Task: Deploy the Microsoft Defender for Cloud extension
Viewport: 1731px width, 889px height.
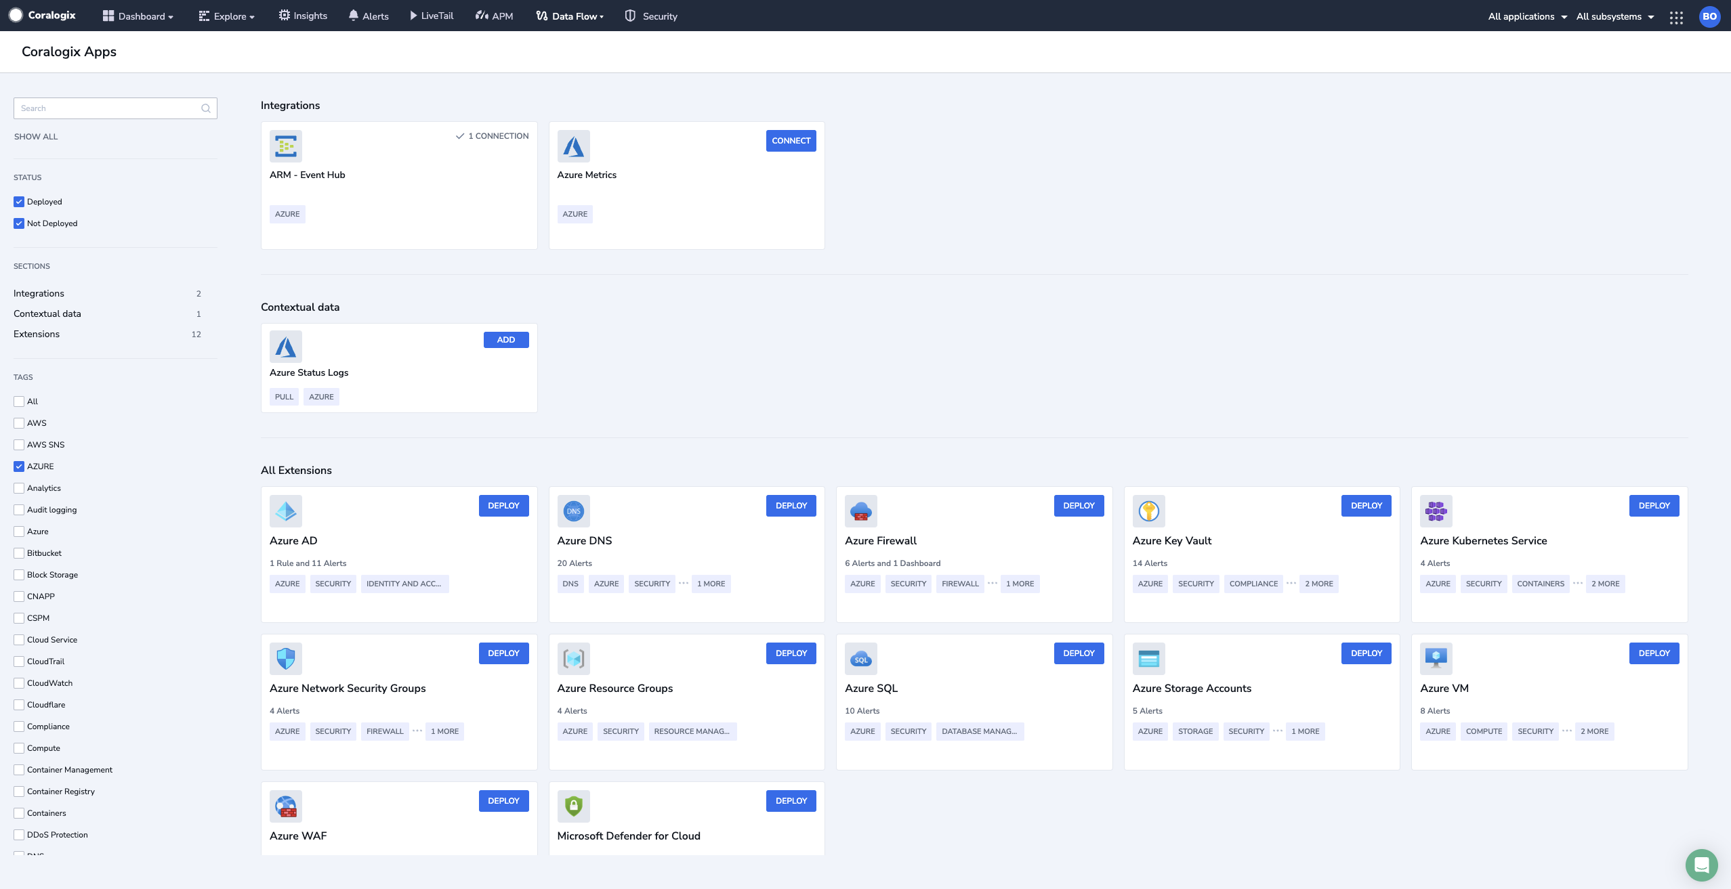Action: tap(791, 801)
